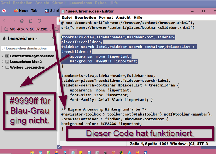The height and width of the screenshot is (154, 216).
Task: Select Lesezeichen-Symbolleiste in the sidebar
Action: 32,56
